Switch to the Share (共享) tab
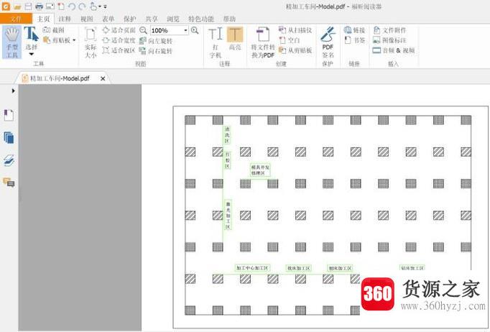The image size is (490, 332). point(152,19)
